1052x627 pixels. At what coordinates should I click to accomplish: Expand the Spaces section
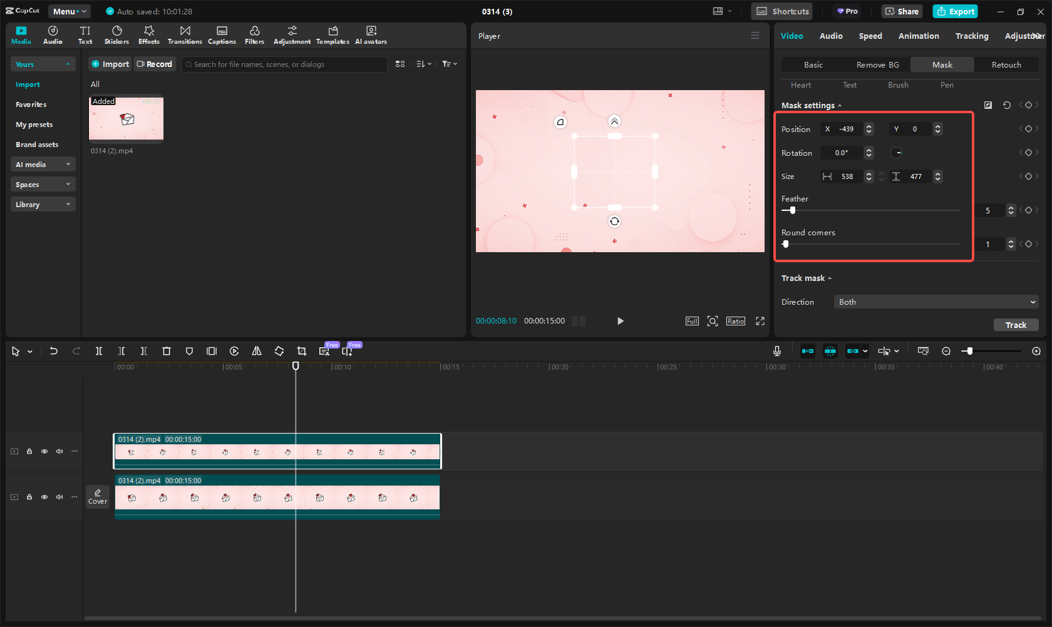(x=43, y=185)
